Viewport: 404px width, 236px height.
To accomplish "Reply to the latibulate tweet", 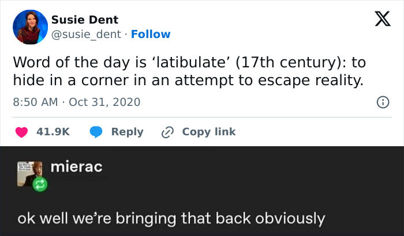I will [128, 132].
